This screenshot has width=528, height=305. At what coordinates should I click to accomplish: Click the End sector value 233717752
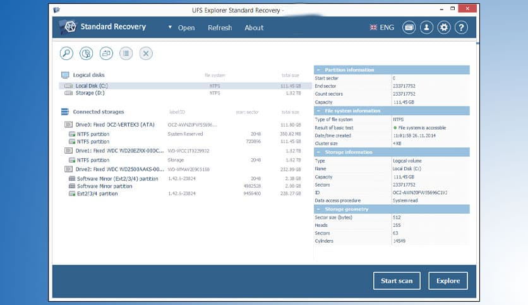[x=404, y=86]
